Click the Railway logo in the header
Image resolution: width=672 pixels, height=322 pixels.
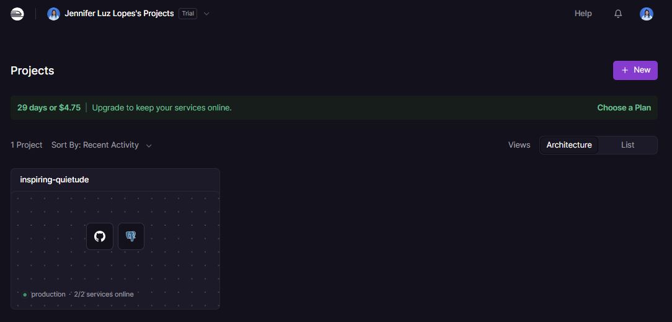click(17, 14)
